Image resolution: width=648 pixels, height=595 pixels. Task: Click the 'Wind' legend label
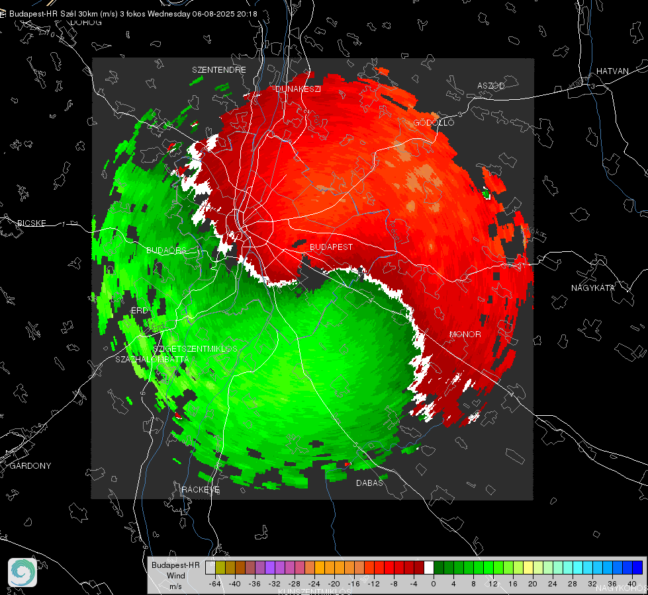175,576
